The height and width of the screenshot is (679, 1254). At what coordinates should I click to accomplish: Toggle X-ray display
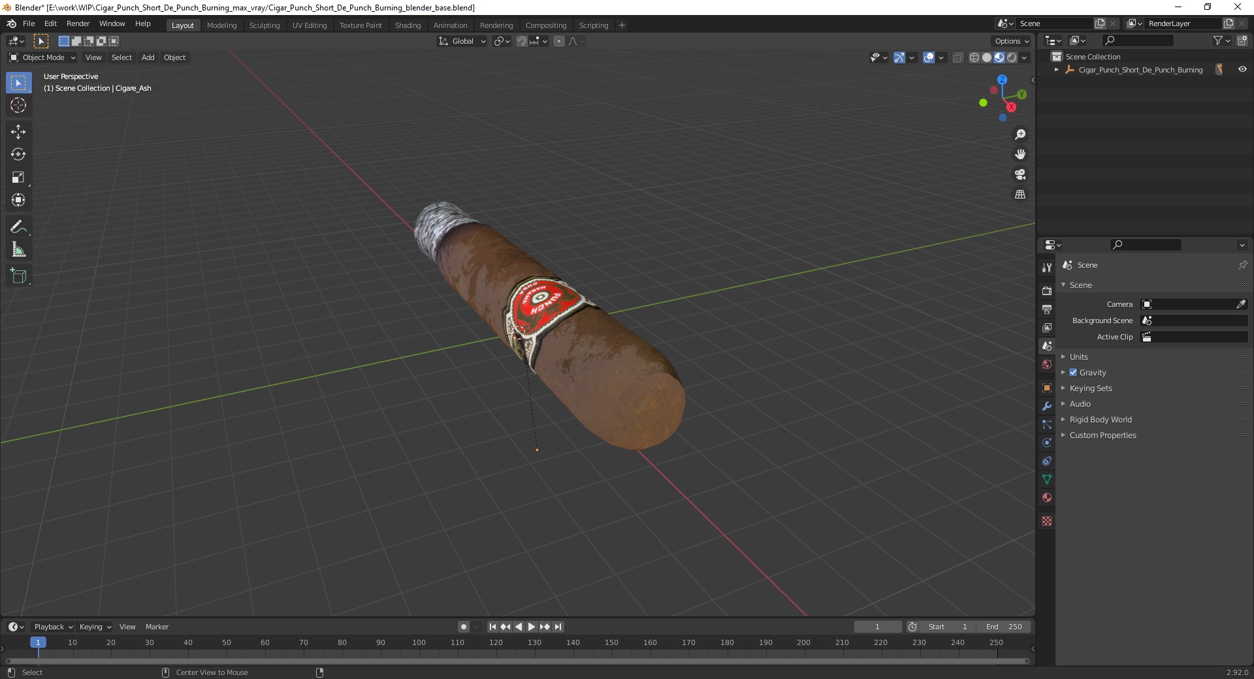(958, 57)
